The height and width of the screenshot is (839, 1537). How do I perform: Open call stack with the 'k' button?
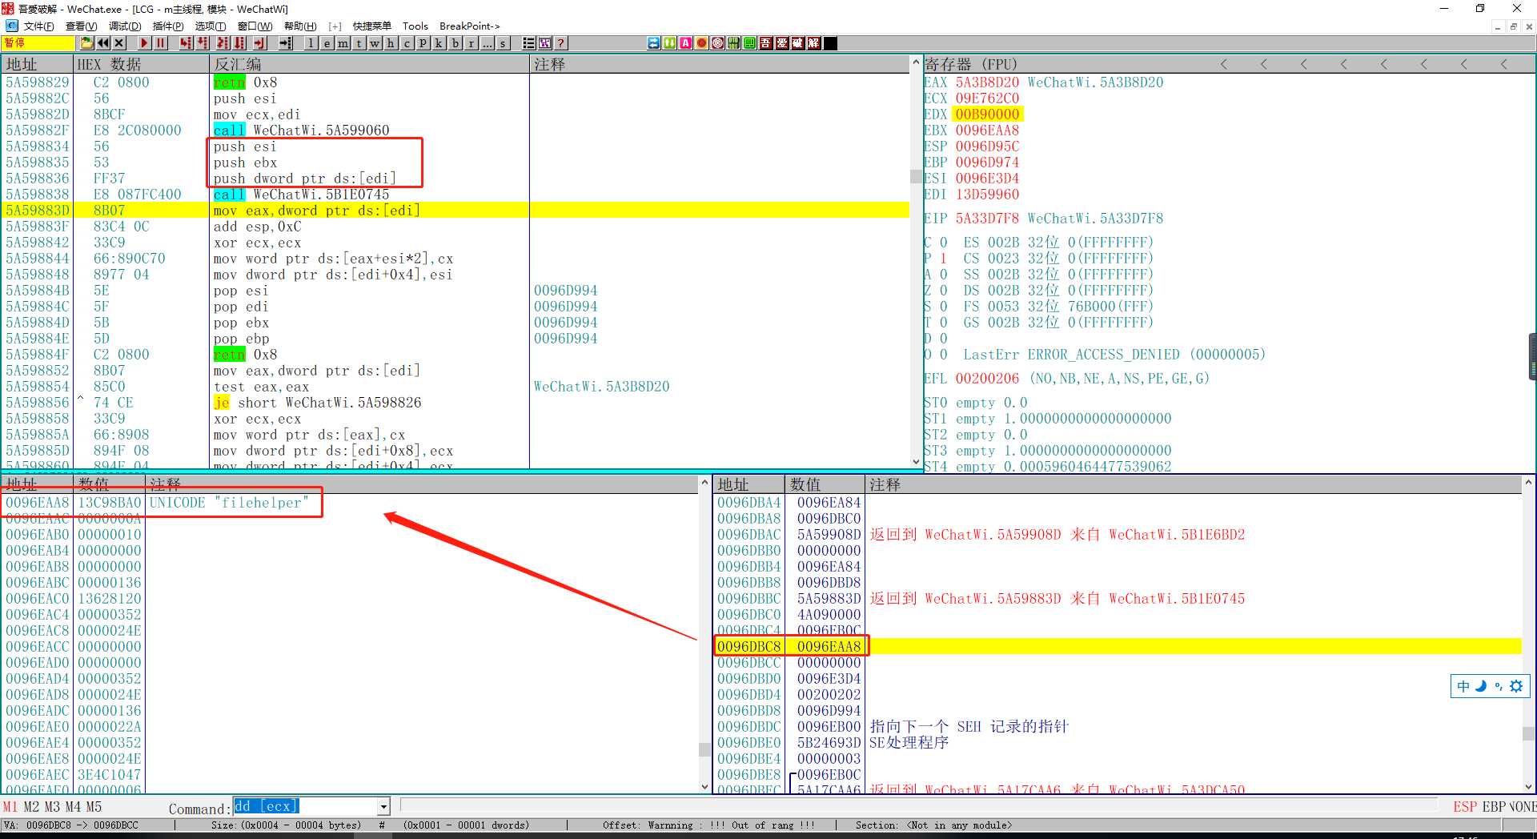point(439,43)
